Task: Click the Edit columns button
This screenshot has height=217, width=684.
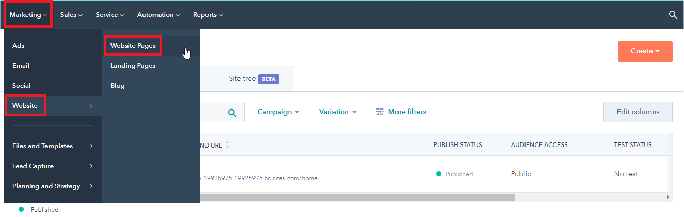Action: [638, 112]
